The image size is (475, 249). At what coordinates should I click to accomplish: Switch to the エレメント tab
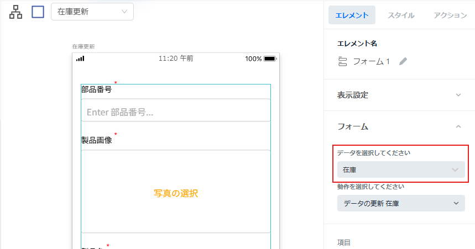352,15
